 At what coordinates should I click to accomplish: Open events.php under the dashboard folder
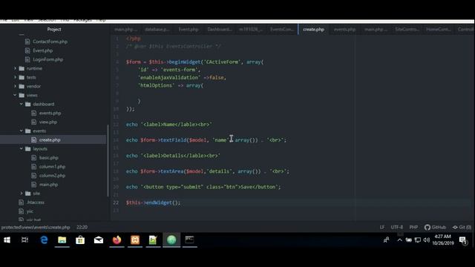50,113
